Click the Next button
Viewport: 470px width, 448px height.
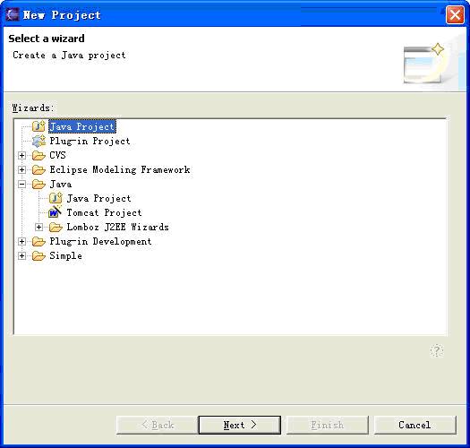tap(240, 425)
